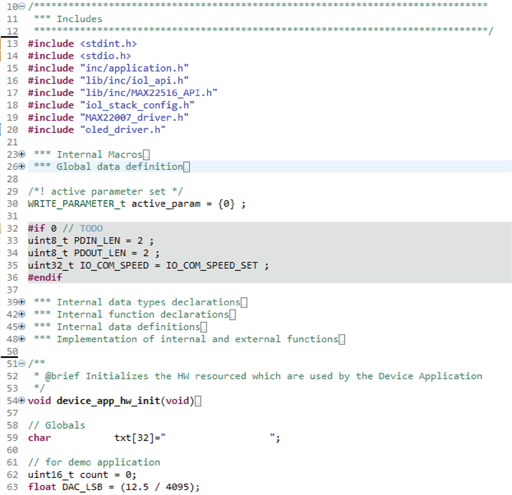Click the MAX22007_driver.h include string
This screenshot has height=495, width=512.
tap(134, 118)
